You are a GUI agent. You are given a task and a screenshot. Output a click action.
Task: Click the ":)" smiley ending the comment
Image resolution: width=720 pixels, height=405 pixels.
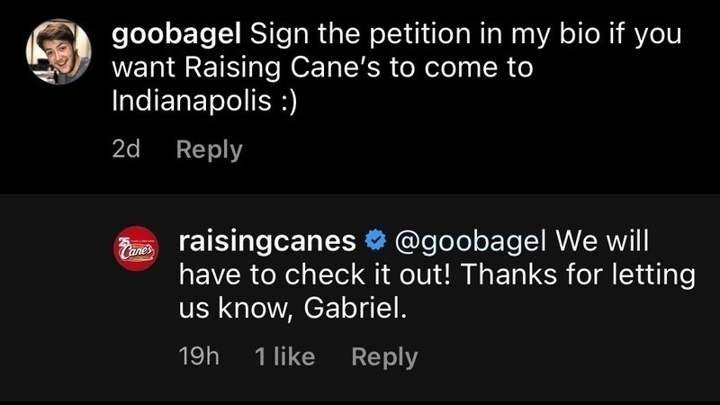pos(286,102)
